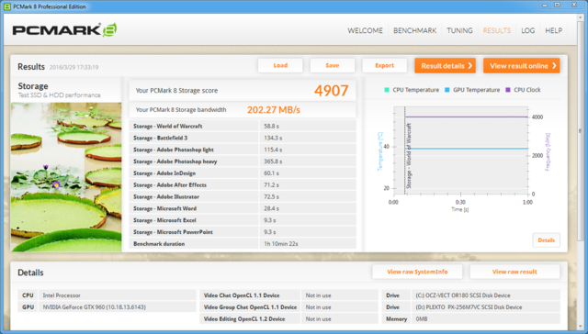
Task: Open the HELP tab
Action: (553, 30)
